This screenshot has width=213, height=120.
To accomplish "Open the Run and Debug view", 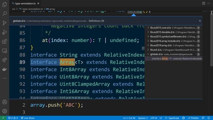I will click(4, 32).
